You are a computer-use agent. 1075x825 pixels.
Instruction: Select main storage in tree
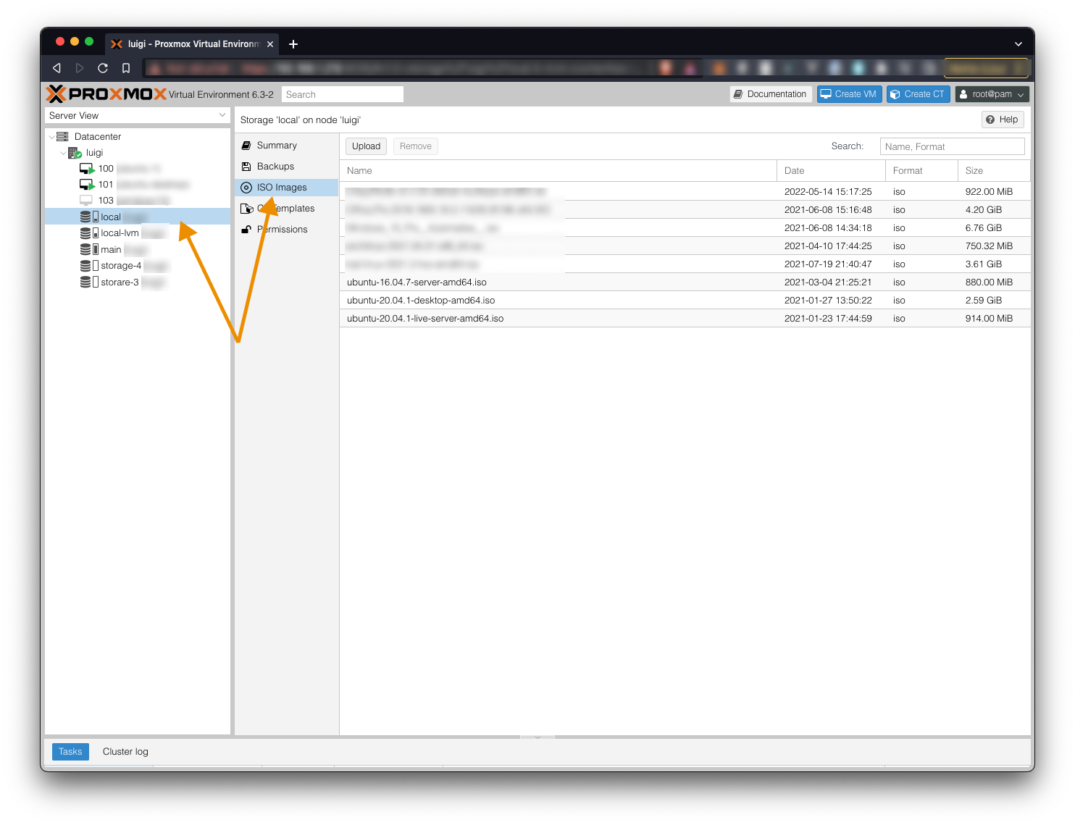(x=137, y=250)
